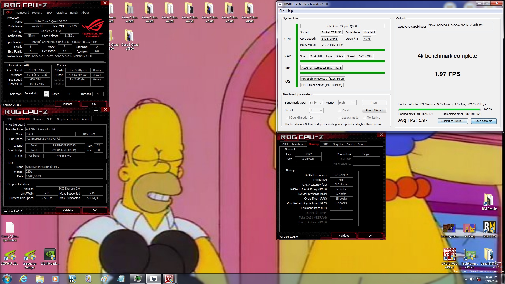
Task: Open the Core 2 Duo e7500 folder
Action: point(230,12)
